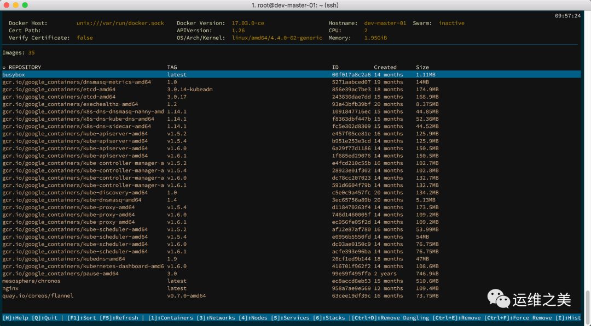Select the kube-discovery-amd64 image row

tap(291, 193)
